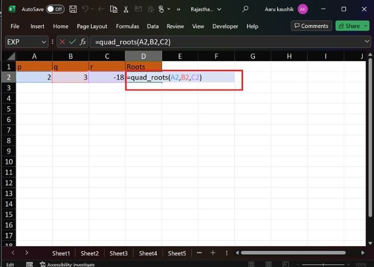Open the Touch mode dropdown arrow
The height and width of the screenshot is (267, 374).
(169, 9)
